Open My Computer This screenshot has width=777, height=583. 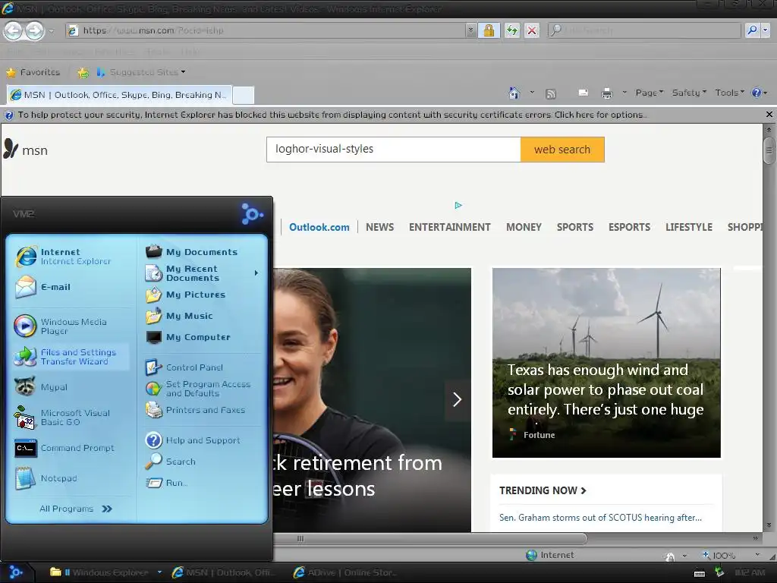(x=202, y=337)
